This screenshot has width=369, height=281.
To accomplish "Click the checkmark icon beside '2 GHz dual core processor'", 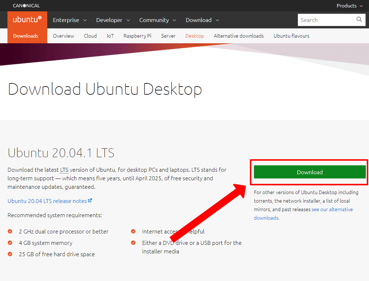I will 10,231.
